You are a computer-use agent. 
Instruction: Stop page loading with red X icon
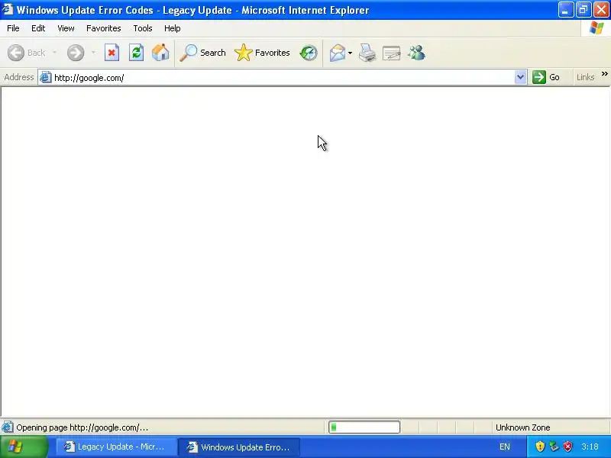click(112, 53)
